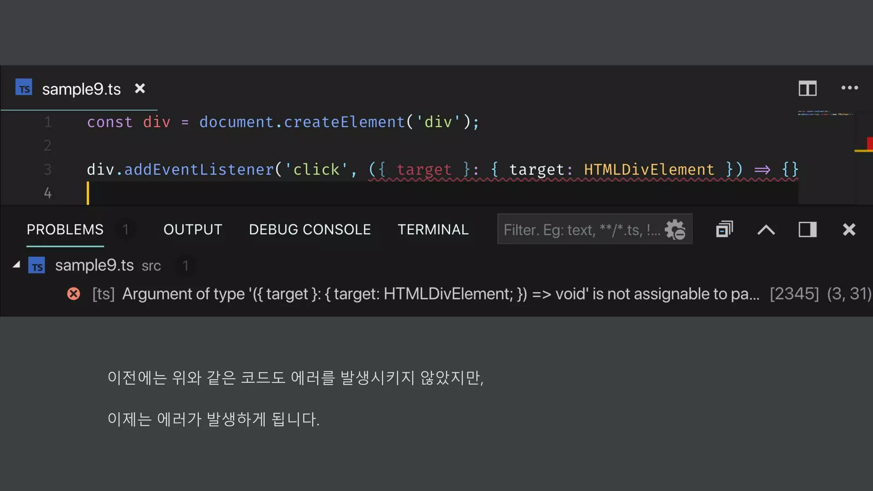Toggle the excluded files filter gear icon
This screenshot has width=873, height=491.
pos(675,229)
